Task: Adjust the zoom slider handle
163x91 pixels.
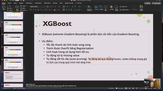Action: [x=146, y=88]
